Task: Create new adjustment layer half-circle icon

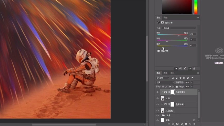Action: tap(182, 124)
